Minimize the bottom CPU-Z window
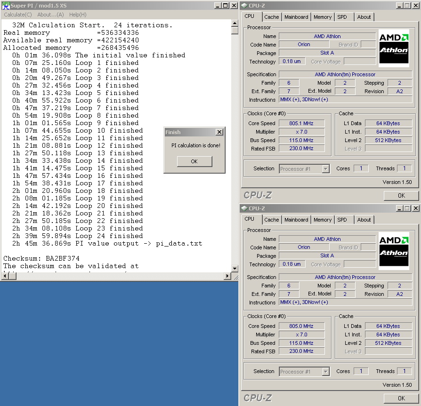Viewport: 421px width, 406px height. 399,208
